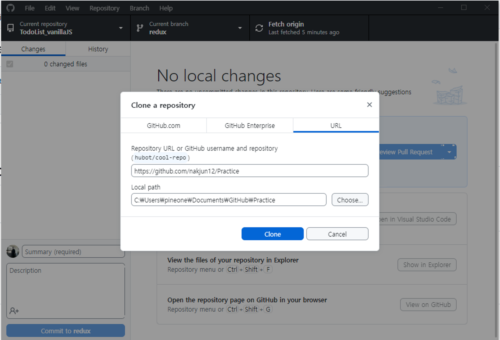Toggle the changed files checkbox
The width and height of the screenshot is (500, 340).
tap(10, 64)
